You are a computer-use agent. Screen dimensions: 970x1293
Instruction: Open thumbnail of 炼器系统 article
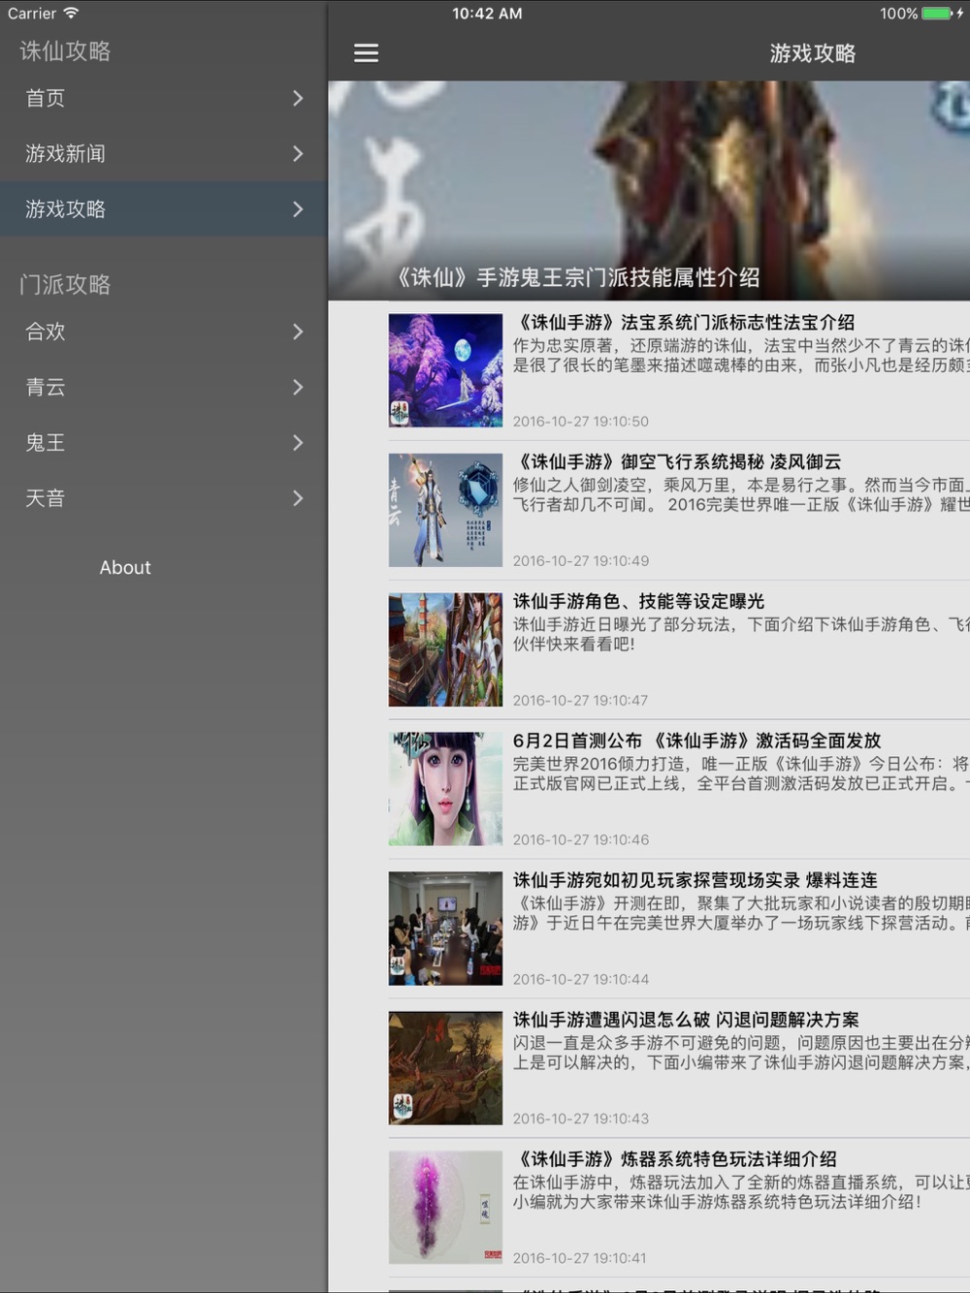[445, 1208]
